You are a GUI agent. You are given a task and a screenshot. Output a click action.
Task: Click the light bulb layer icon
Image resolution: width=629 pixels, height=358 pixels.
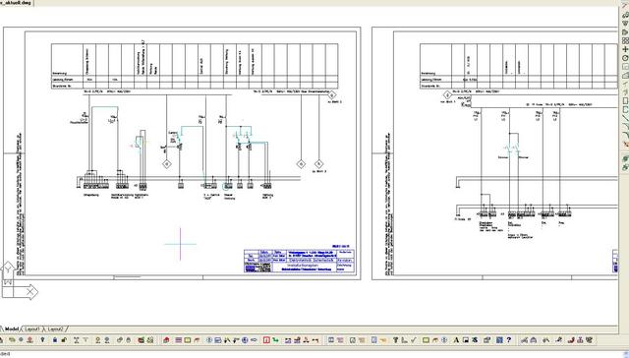tap(42, 340)
